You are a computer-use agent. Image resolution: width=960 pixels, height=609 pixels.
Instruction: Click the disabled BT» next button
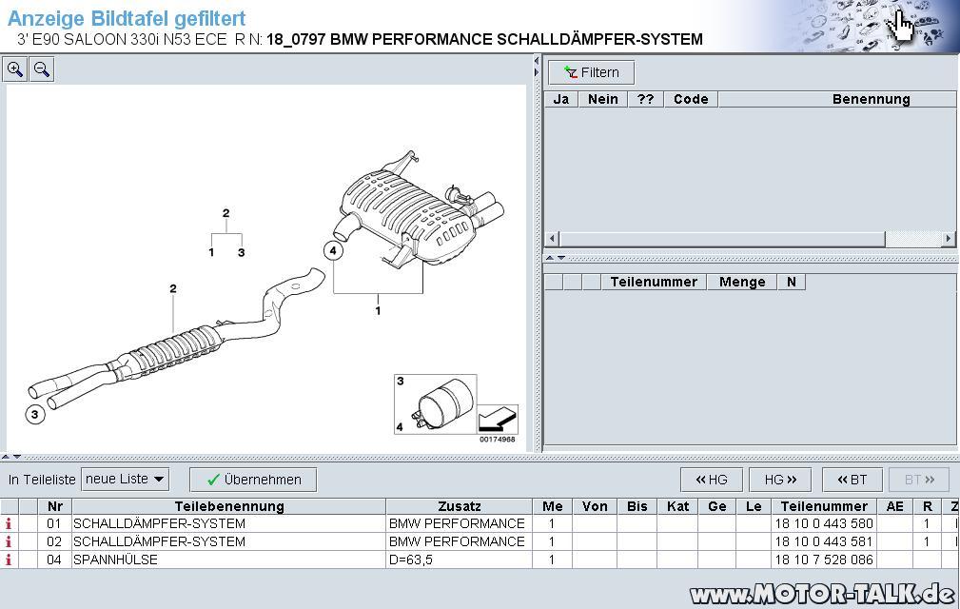(x=919, y=480)
